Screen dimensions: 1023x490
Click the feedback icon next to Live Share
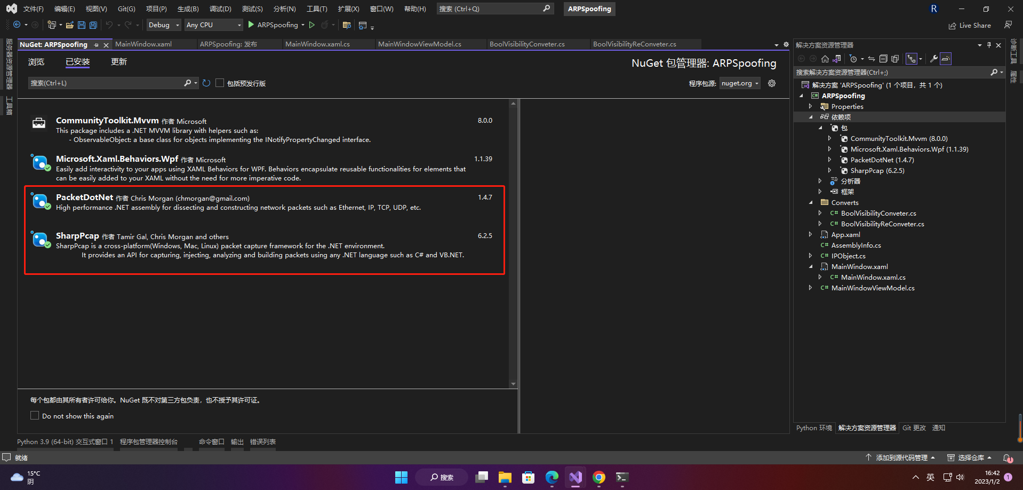pyautogui.click(x=1008, y=25)
